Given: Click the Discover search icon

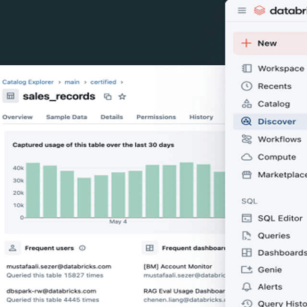Looking at the screenshot, I should point(246,121).
